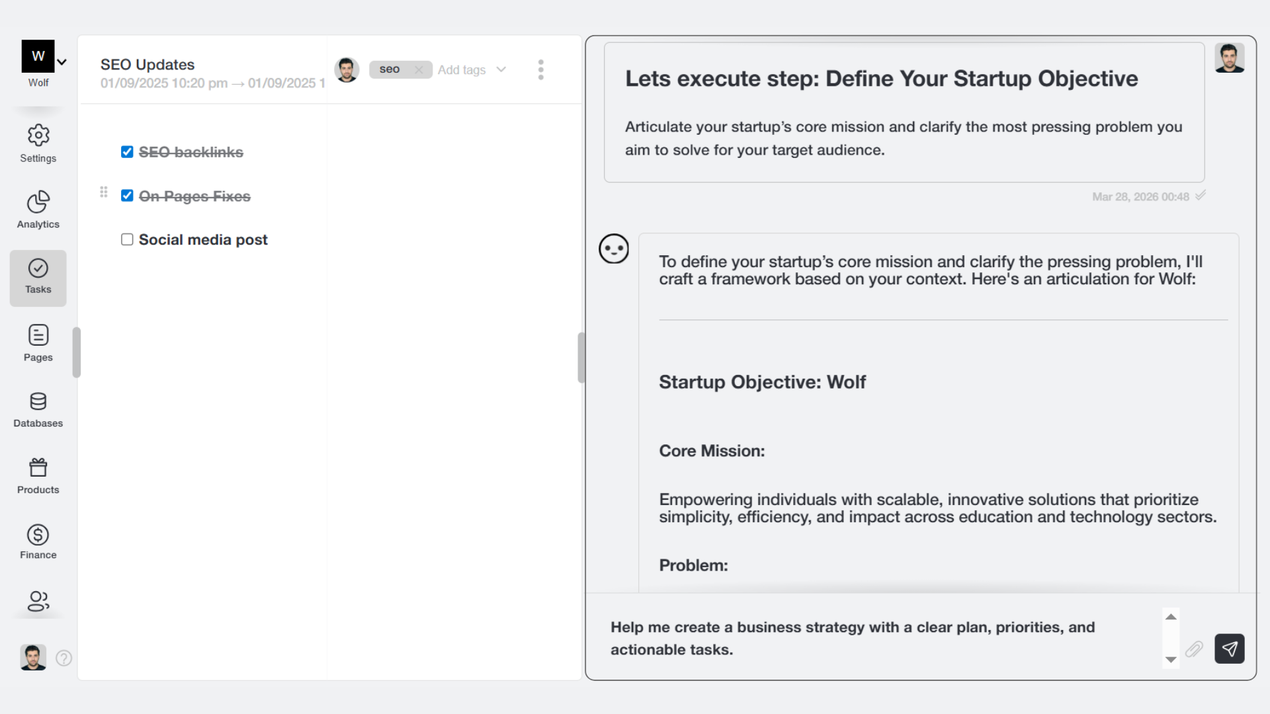The height and width of the screenshot is (714, 1270).
Task: Open the Analytics pie chart icon
Action: [x=38, y=202]
